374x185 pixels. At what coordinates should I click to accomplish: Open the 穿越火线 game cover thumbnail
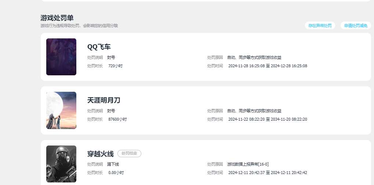click(x=61, y=164)
